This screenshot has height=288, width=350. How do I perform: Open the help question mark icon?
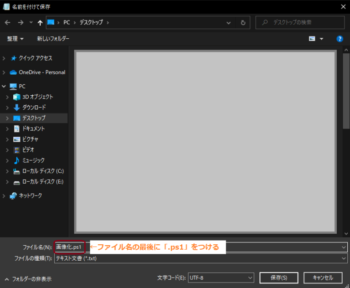coord(340,39)
